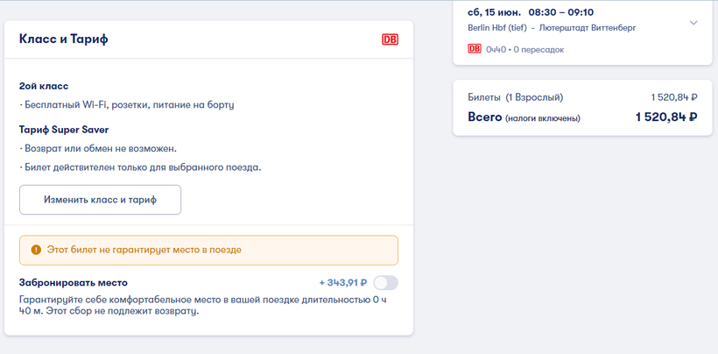Click the 2ой класс label
718x354 pixels.
[x=44, y=86]
